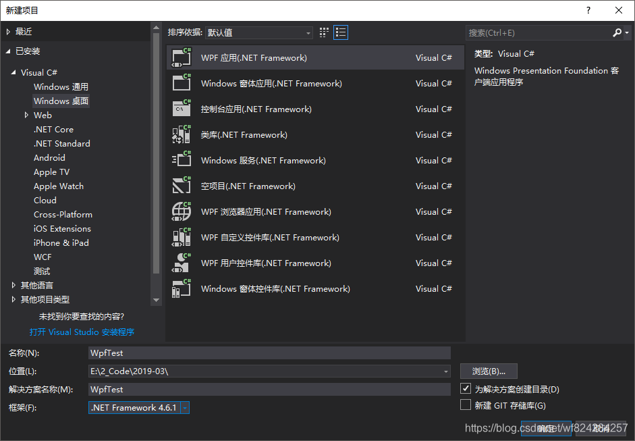Enable 为解决方案创建目录 checkbox
This screenshot has width=635, height=441.
click(466, 388)
